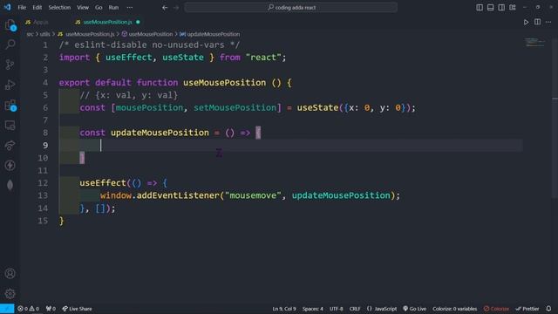Open the Remote Explorer view
Viewport: 558px width, 314px height.
pos(10,126)
